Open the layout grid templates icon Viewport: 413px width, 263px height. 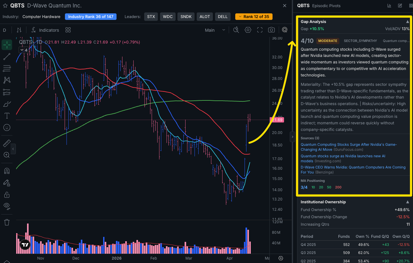point(68,30)
